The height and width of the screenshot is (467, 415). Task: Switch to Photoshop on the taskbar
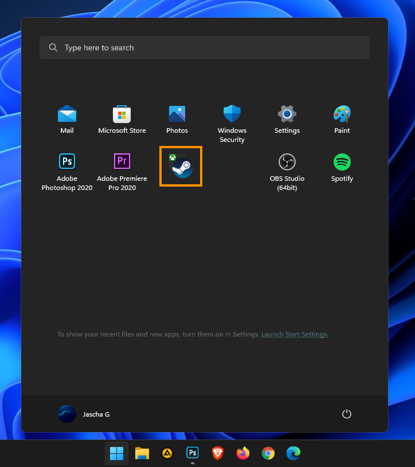(193, 453)
